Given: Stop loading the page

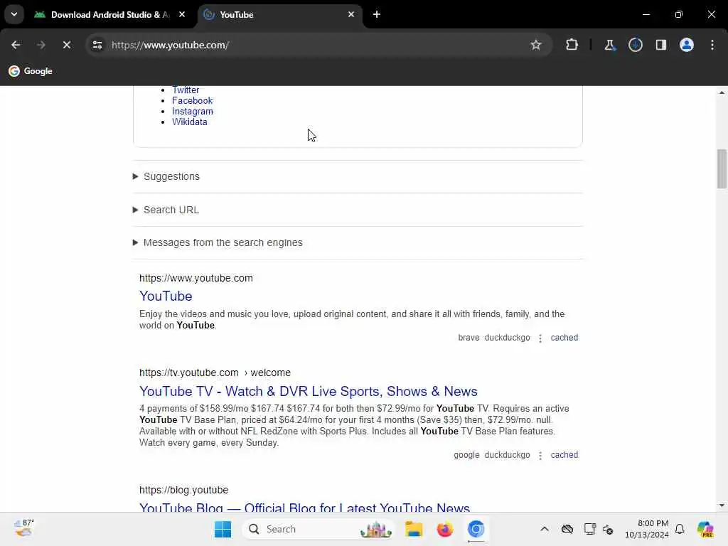Looking at the screenshot, I should [66, 45].
